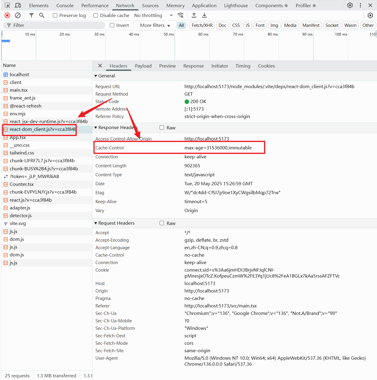Image resolution: width=377 pixels, height=380 pixels.
Task: Open Network panel settings gear
Action: tap(370, 15)
